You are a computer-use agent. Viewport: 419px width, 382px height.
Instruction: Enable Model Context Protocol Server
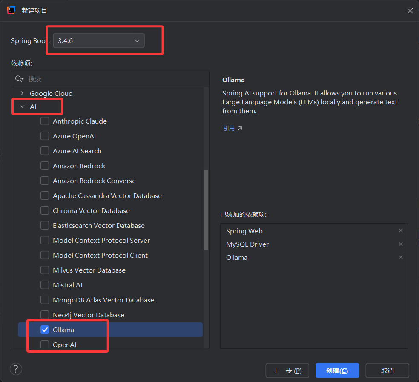pos(45,240)
